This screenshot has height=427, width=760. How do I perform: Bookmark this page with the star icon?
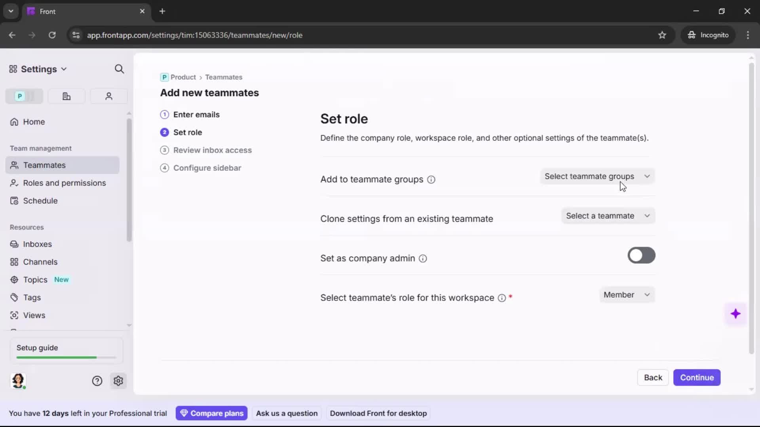(662, 35)
